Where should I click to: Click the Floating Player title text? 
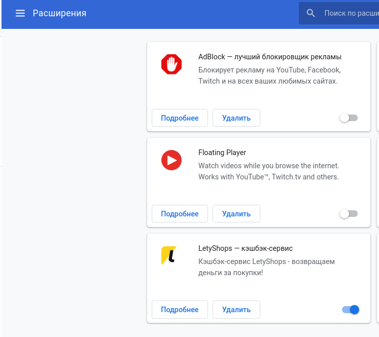[x=222, y=153]
